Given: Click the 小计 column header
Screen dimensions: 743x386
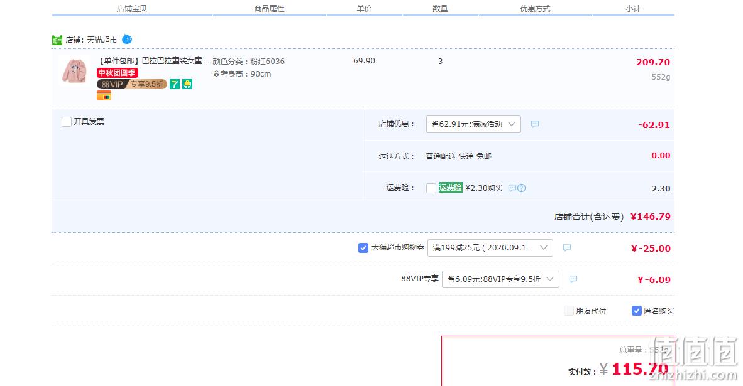Looking at the screenshot, I should [633, 9].
